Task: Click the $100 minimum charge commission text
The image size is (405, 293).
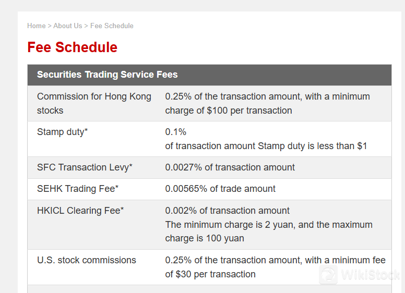Action: (x=229, y=111)
